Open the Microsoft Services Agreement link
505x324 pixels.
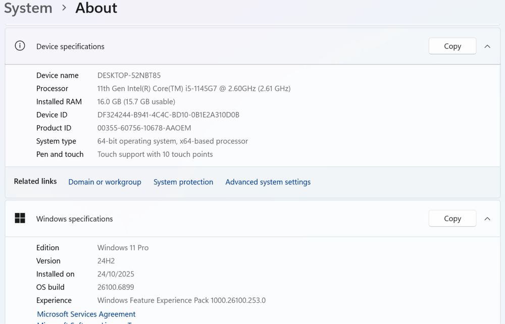(x=86, y=314)
